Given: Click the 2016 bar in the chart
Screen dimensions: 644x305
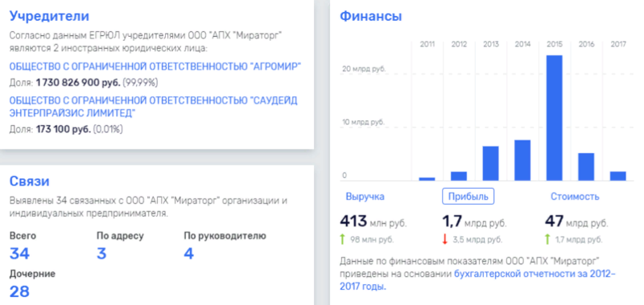Looking at the screenshot, I should 586,167.
